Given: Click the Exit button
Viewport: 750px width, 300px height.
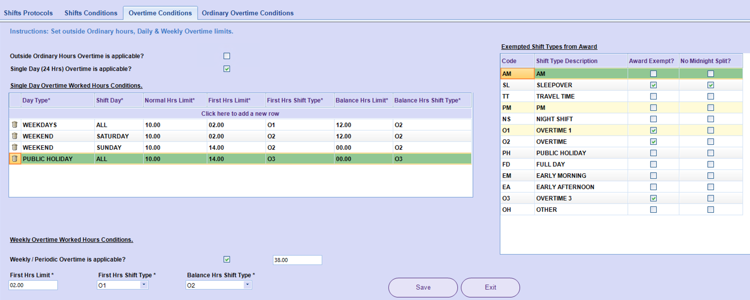Looking at the screenshot, I should pos(490,288).
